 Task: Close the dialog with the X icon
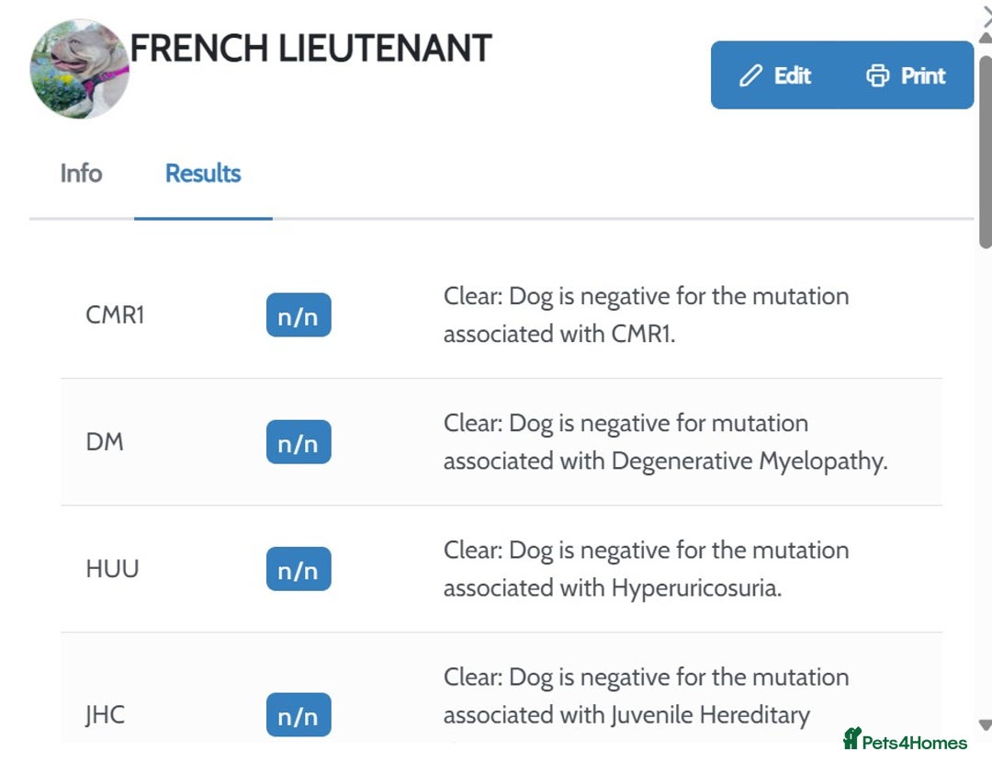coord(987,13)
